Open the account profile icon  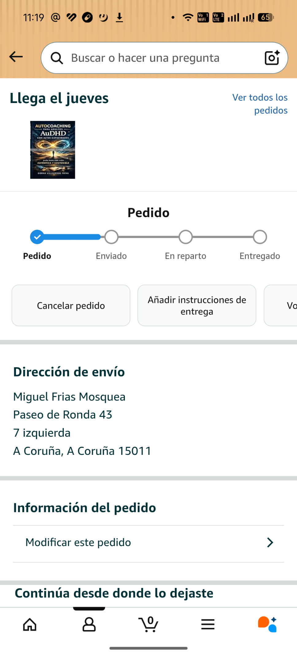pos(89,625)
